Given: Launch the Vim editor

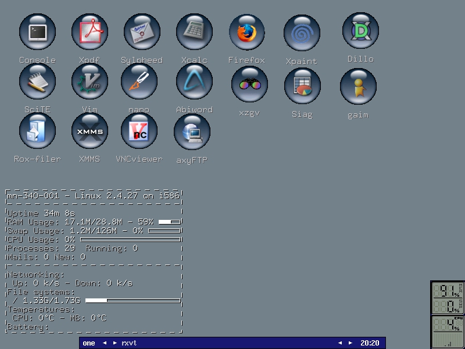Looking at the screenshot, I should pos(90,81).
